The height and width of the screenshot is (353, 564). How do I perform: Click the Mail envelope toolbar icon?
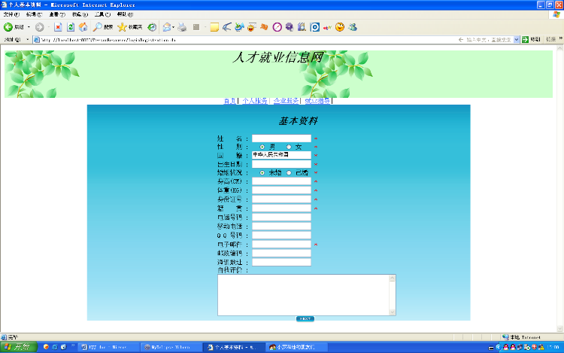[x=166, y=27]
